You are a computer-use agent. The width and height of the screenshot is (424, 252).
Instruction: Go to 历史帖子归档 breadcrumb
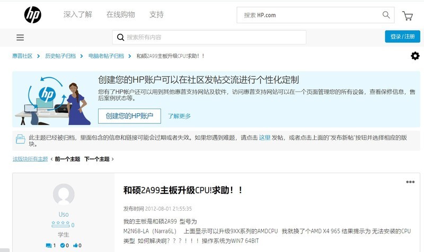coord(60,56)
